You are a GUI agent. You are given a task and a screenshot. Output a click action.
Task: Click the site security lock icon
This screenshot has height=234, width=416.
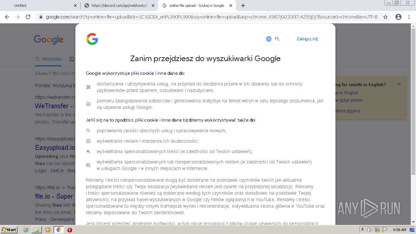tap(41, 17)
